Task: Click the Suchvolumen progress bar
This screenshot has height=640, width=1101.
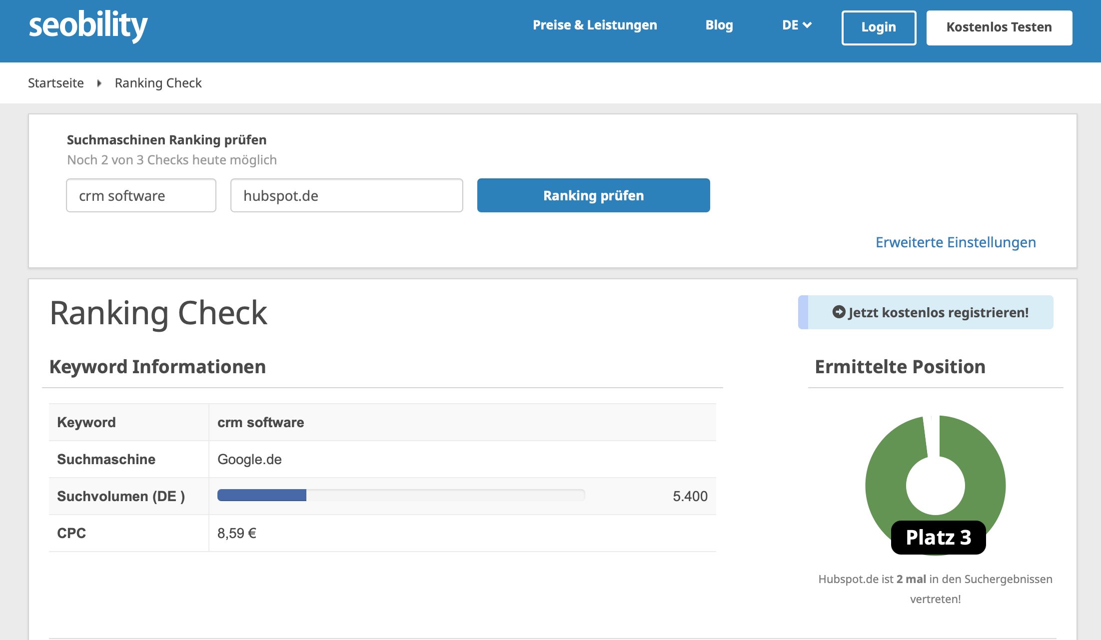Action: 400,495
